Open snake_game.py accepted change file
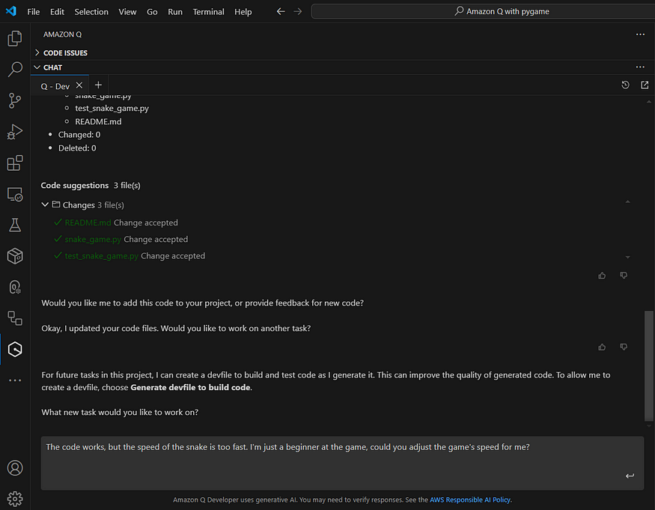Image resolution: width=655 pixels, height=510 pixels. (93, 239)
